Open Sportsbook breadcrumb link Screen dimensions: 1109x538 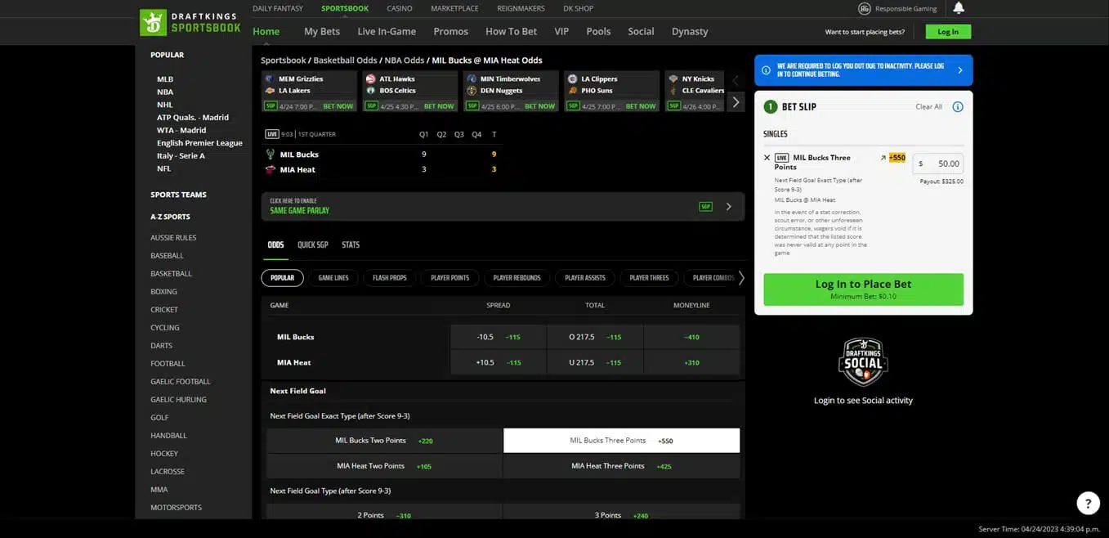click(284, 61)
